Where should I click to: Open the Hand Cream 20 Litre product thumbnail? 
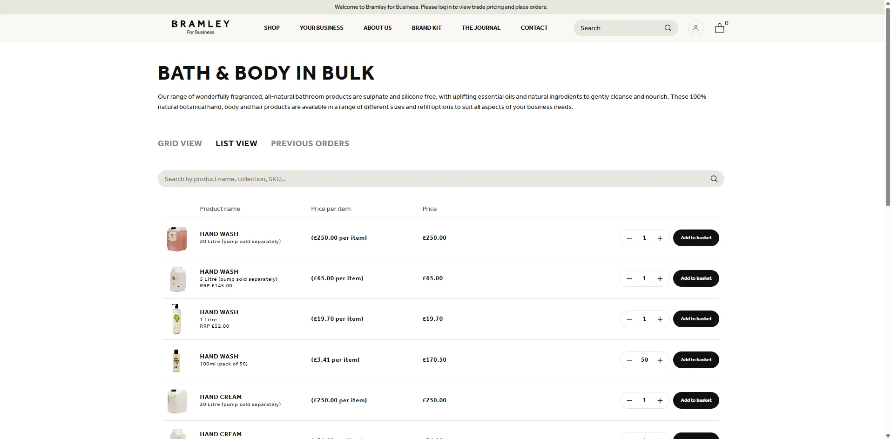(177, 401)
